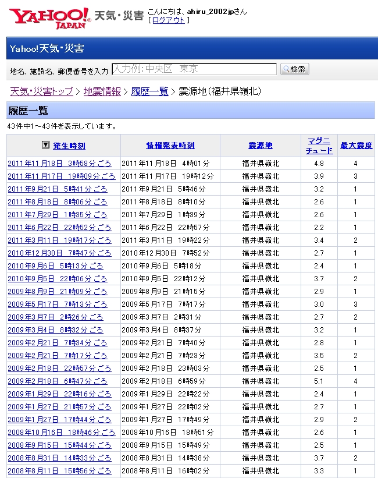The height and width of the screenshot is (478, 378).
Task: Open the 履歴一覧 breadcrumb link
Action: (149, 91)
